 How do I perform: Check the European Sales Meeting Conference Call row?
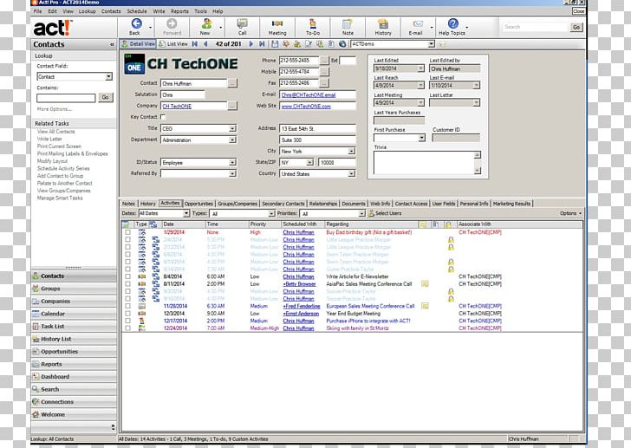coord(127,306)
